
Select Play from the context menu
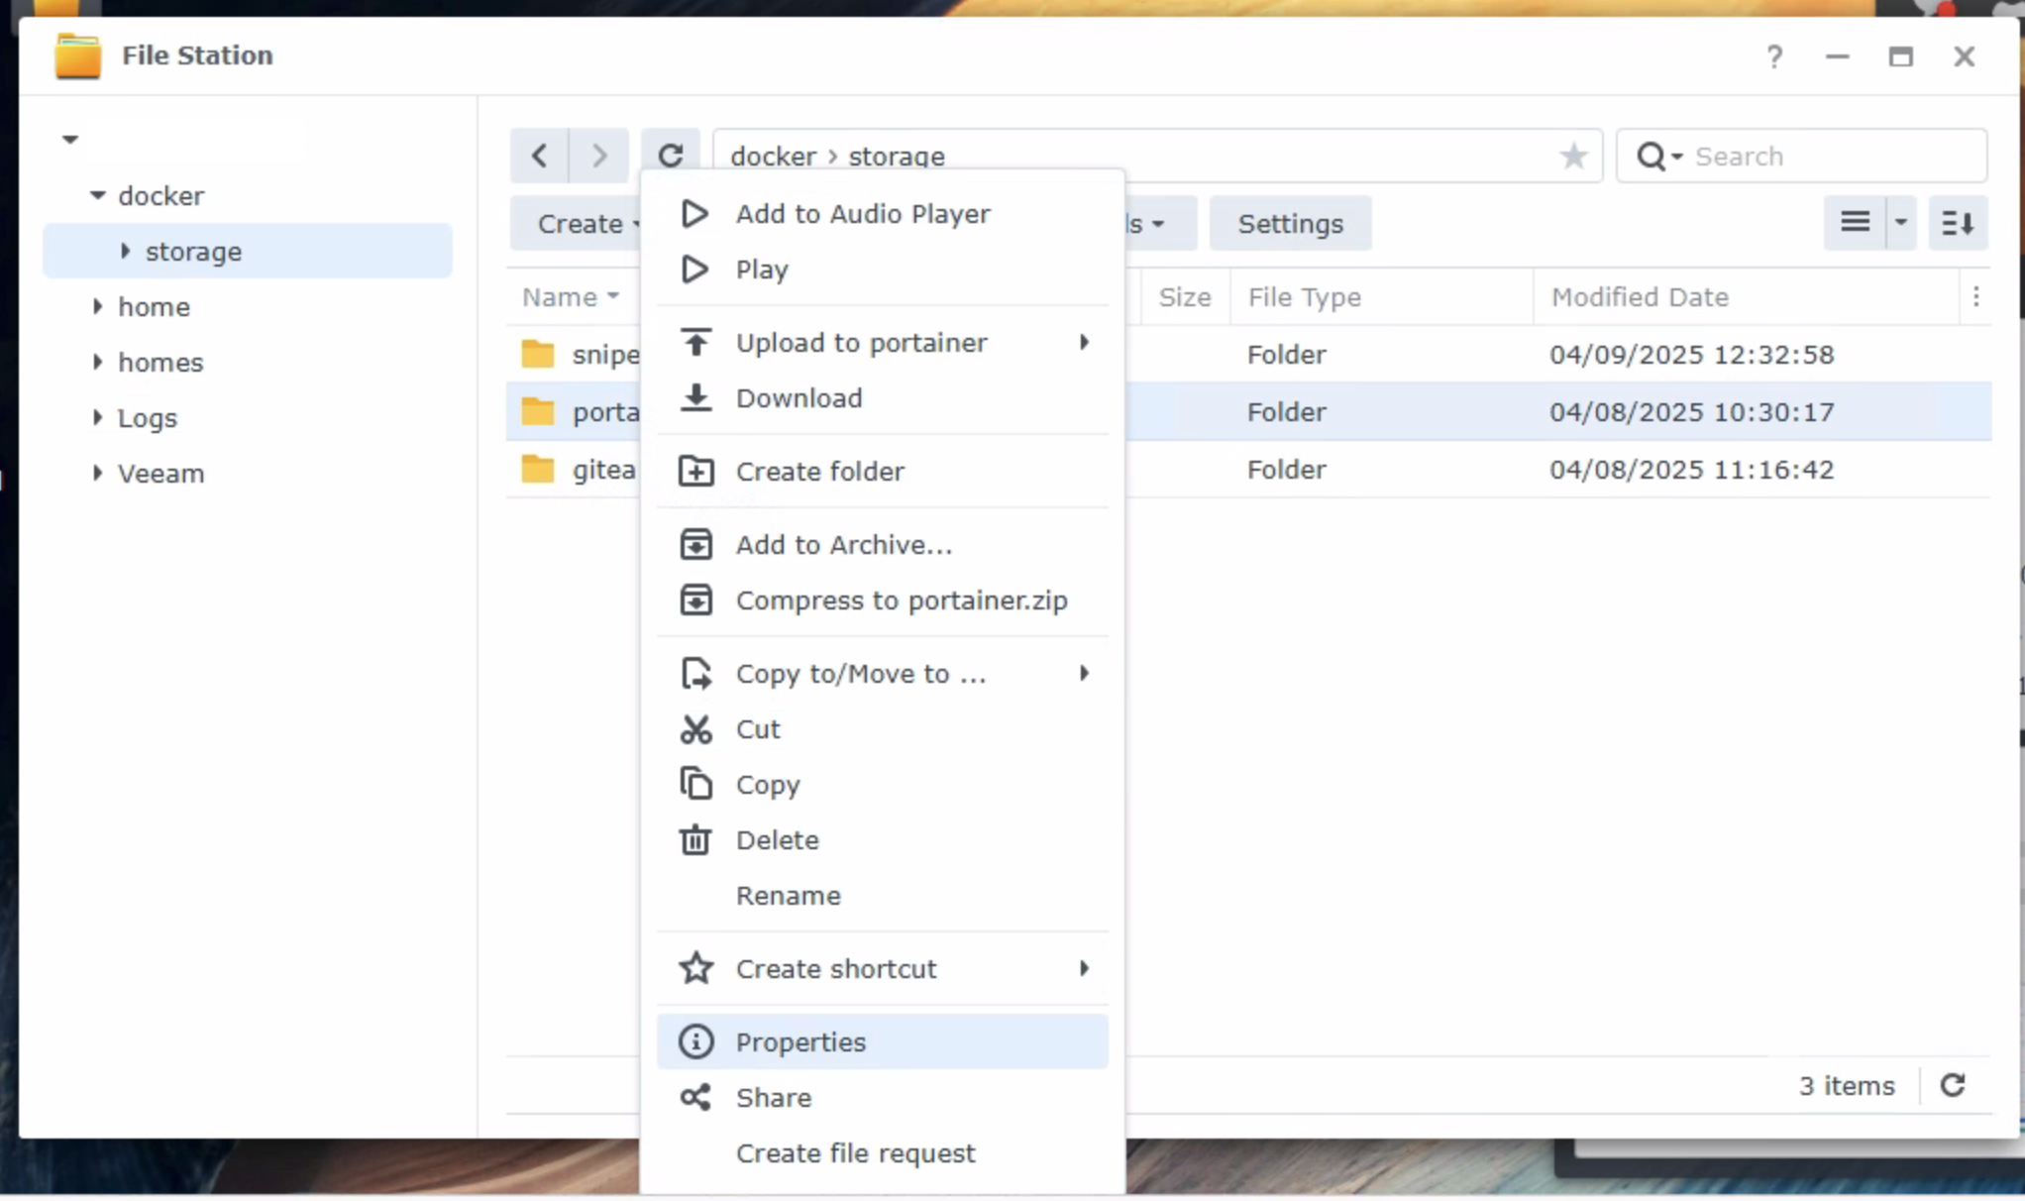coord(882,270)
